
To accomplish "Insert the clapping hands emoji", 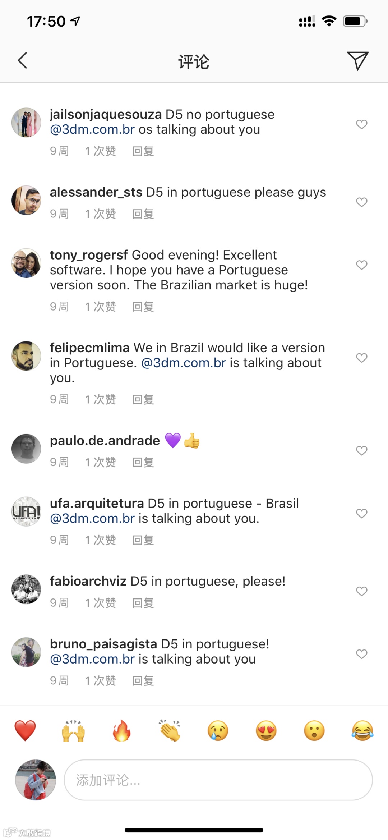I will tap(170, 731).
